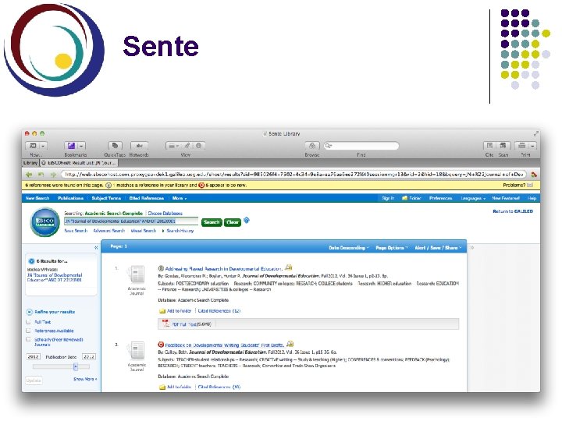Open the 'Addressing Flawed Research in Developmental Education' article title
This screenshot has height=421, width=562.
[223, 268]
